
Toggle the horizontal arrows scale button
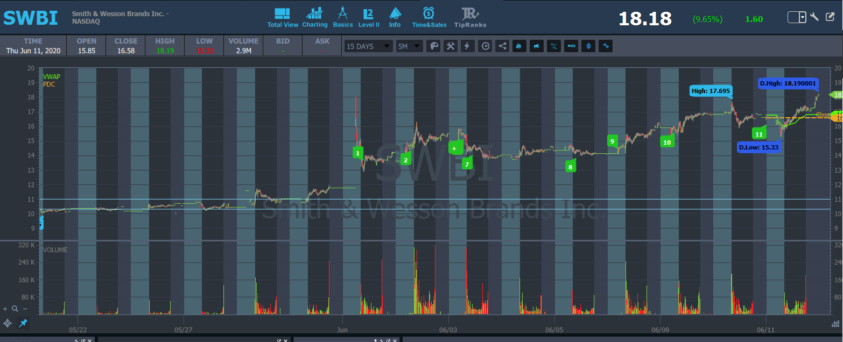pos(606,46)
